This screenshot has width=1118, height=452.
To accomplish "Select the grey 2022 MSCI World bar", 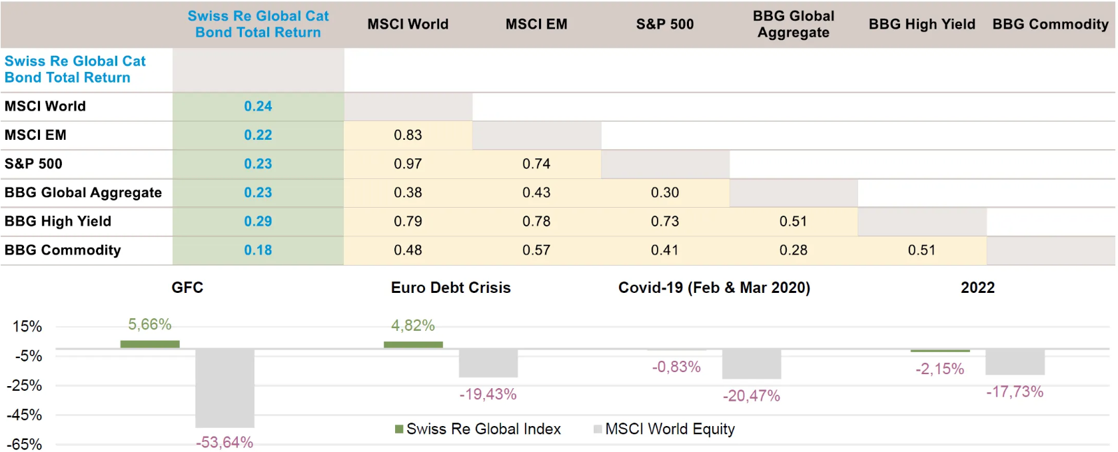I will coord(1015,361).
